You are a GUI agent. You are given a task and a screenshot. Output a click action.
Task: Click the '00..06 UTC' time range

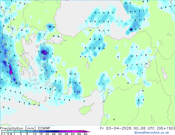coord(144,128)
